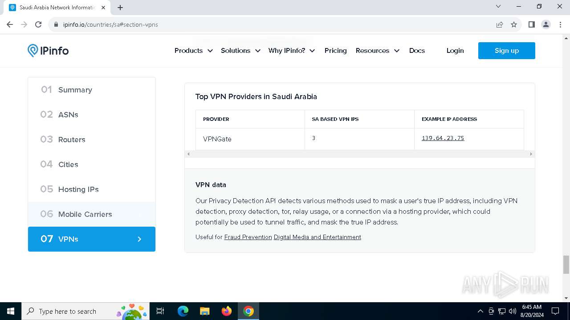Expand the Products menu
The width and height of the screenshot is (570, 320).
193,51
